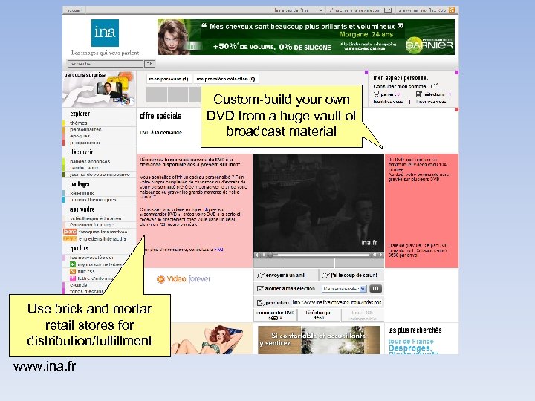The width and height of the screenshot is (535, 401).
Task: Open 'rendez-vous' under découvrir
Action: [x=84, y=168]
